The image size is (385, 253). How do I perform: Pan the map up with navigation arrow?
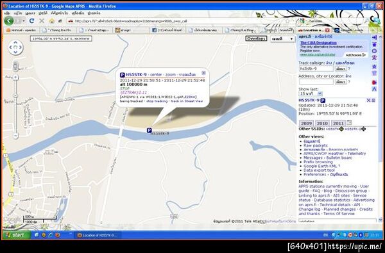[15, 43]
